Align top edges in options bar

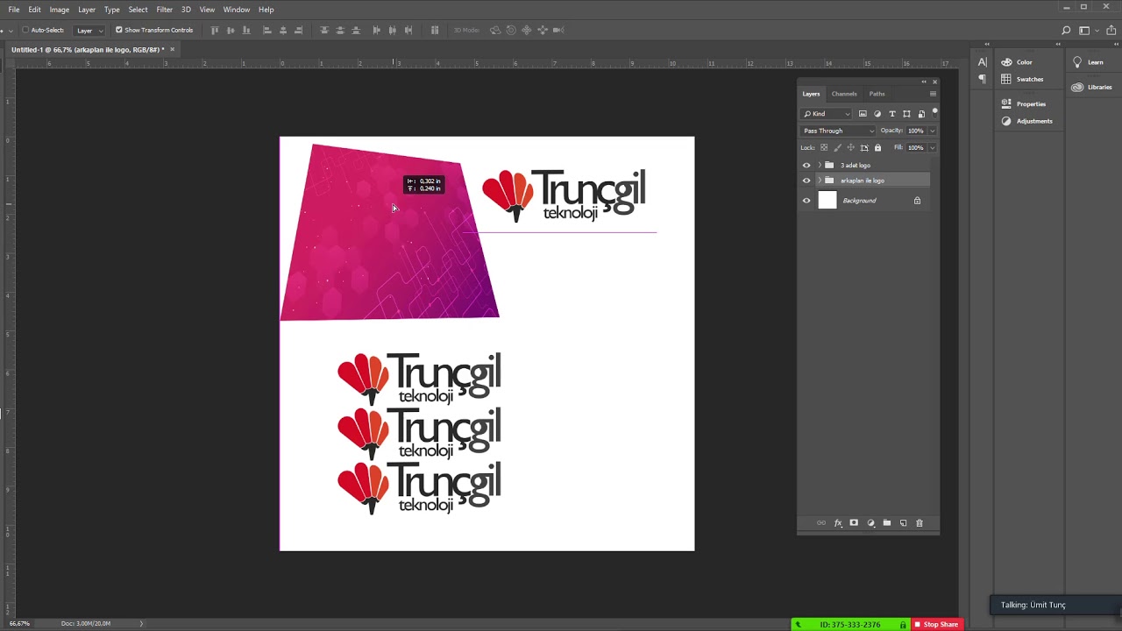coord(215,30)
